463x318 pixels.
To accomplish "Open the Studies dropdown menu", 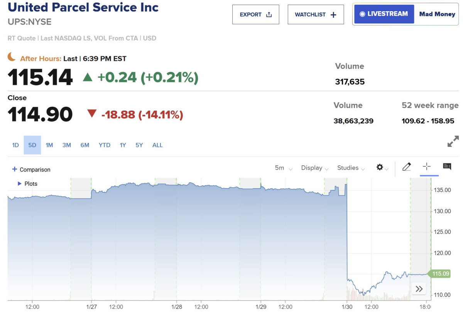I will pyautogui.click(x=351, y=168).
